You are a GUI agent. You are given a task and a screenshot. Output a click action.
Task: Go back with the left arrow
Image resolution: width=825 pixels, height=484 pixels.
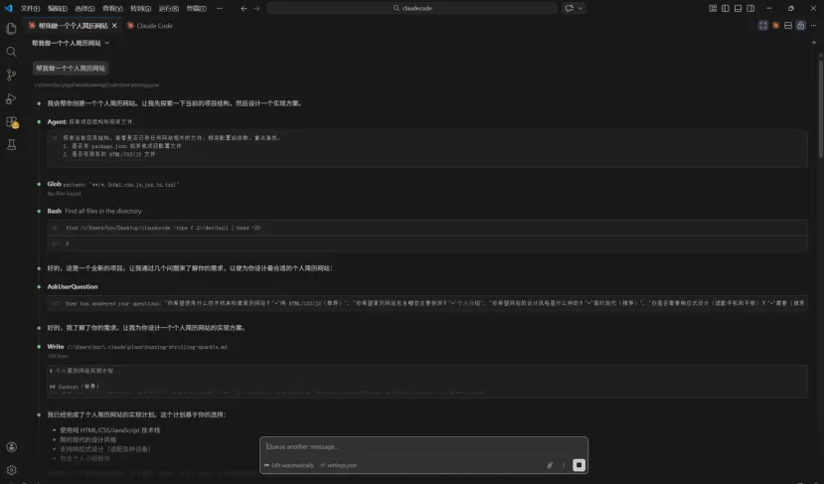[x=244, y=8]
